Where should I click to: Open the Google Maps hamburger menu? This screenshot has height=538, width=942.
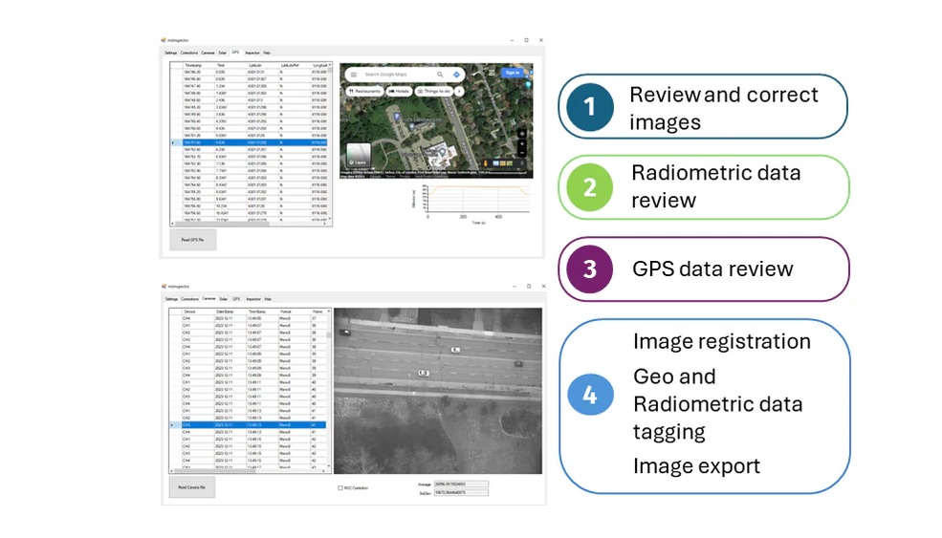tap(353, 74)
